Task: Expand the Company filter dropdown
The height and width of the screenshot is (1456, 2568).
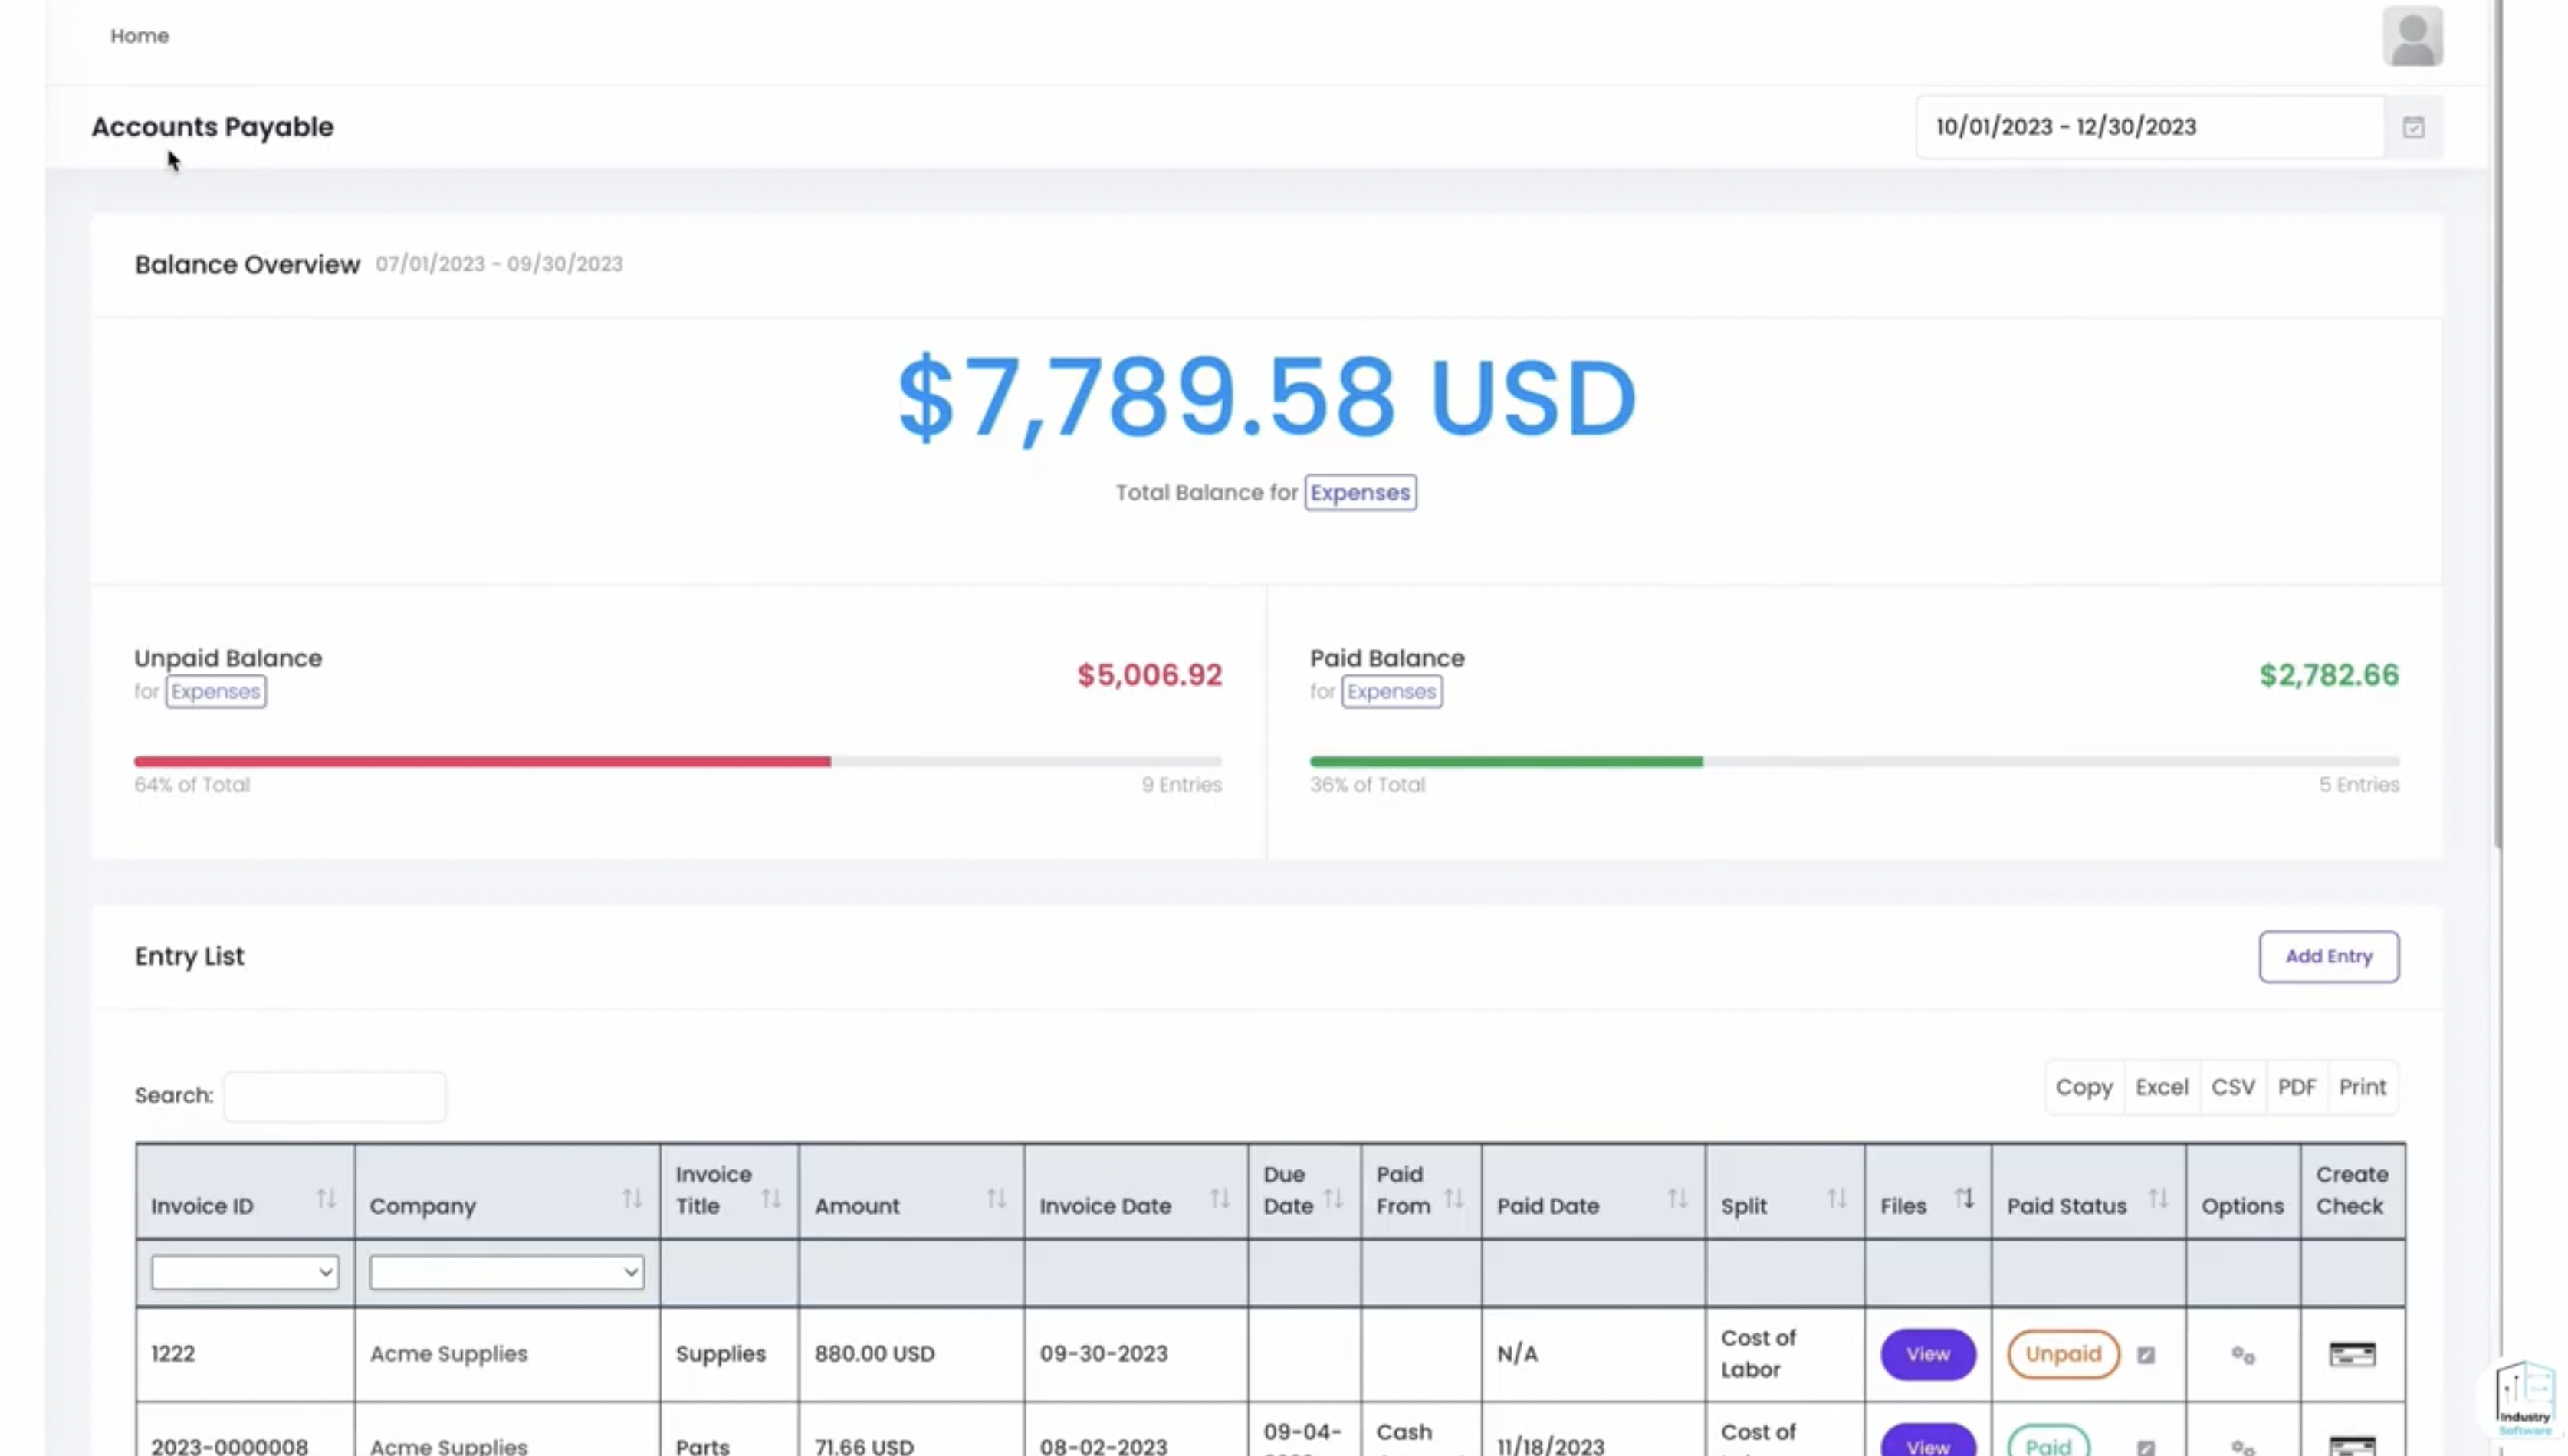Action: [x=506, y=1272]
